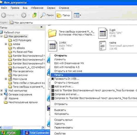Choose Compress and email... entry
This screenshot has height=135, width=137.
point(94,94)
